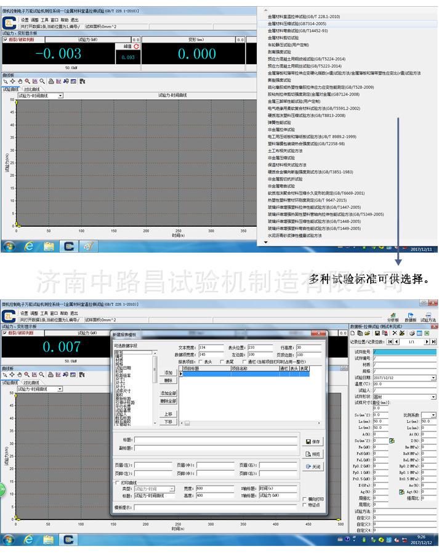Screen dimensions: 439x554
Task: Click red peak reset icon beside 峰值
Action: pos(136,46)
